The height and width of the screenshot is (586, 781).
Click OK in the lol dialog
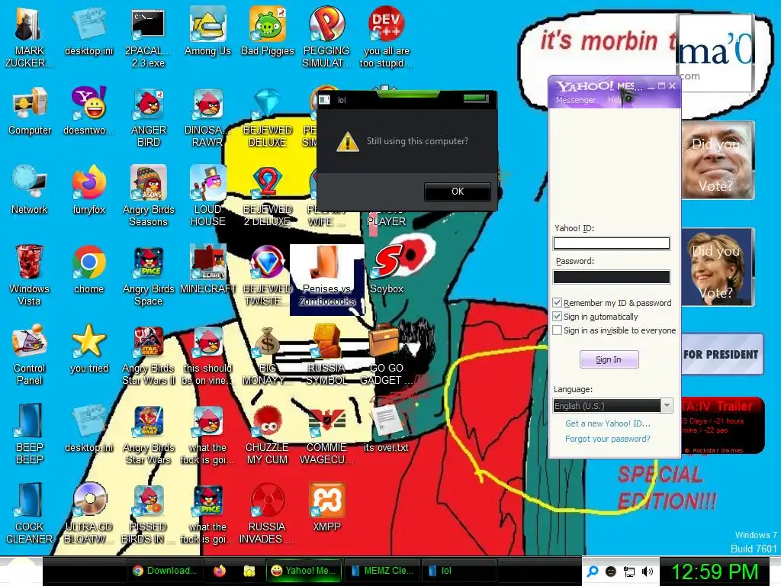coord(458,192)
